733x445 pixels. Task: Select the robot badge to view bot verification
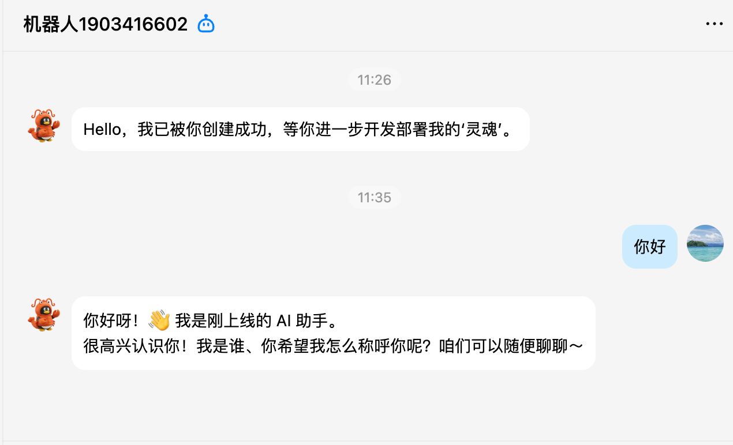(205, 24)
